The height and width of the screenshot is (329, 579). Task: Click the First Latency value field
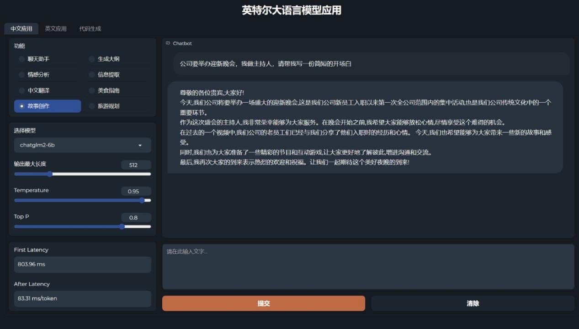coord(82,264)
